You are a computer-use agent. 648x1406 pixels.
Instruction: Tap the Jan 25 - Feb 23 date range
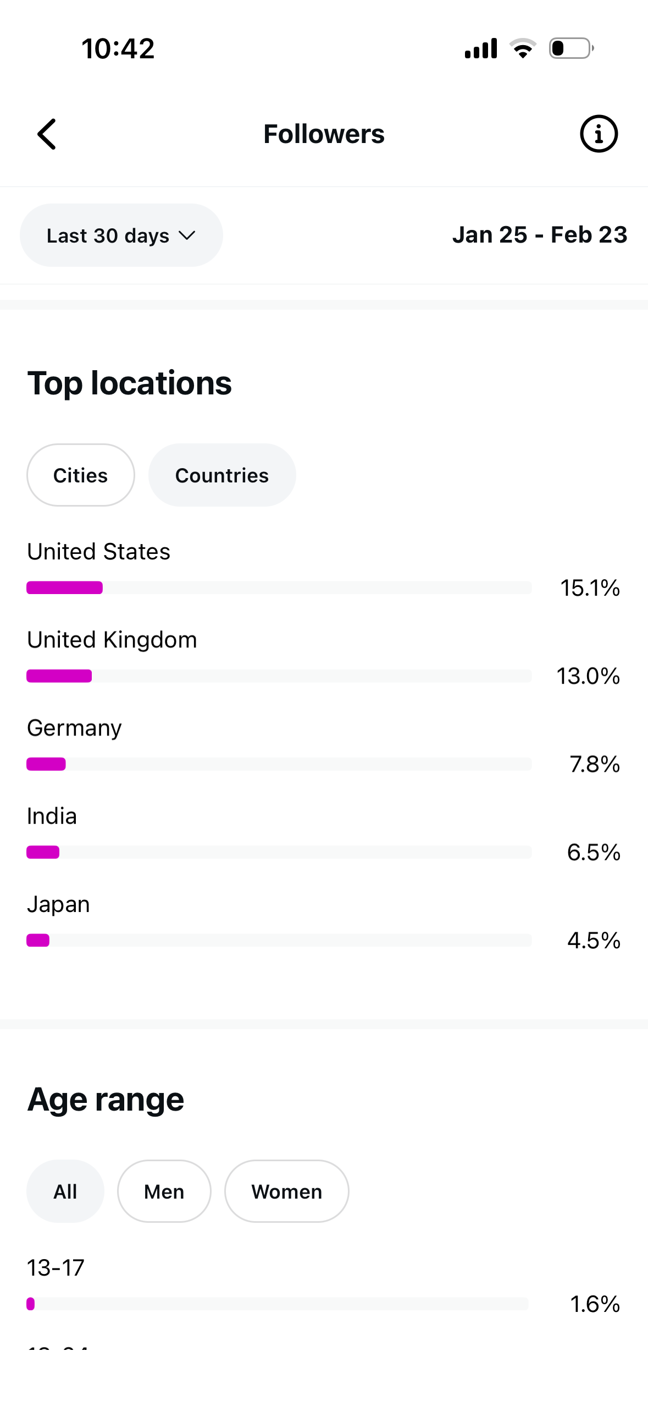click(540, 235)
